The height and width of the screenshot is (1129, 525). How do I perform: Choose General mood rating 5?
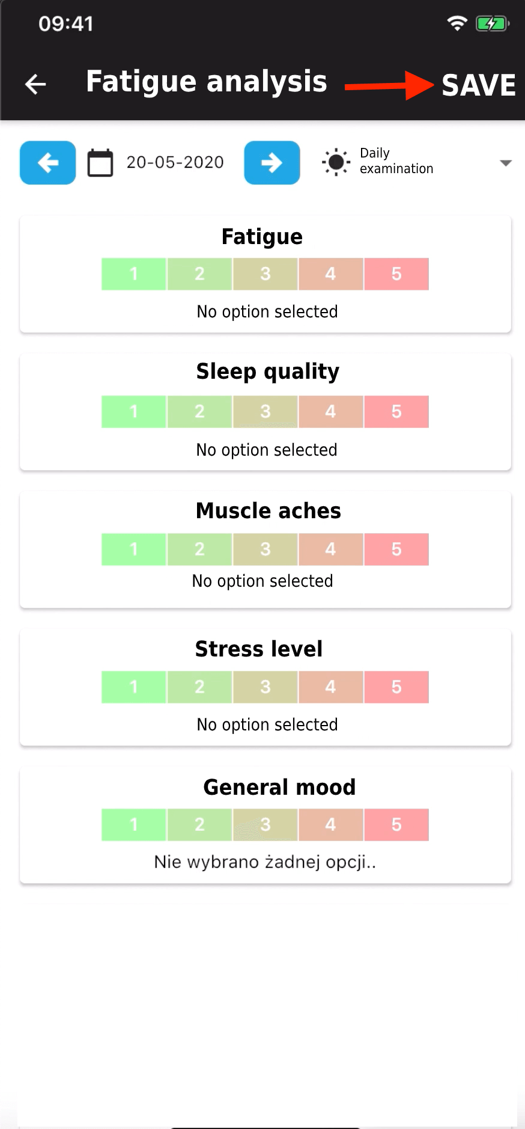[396, 825]
